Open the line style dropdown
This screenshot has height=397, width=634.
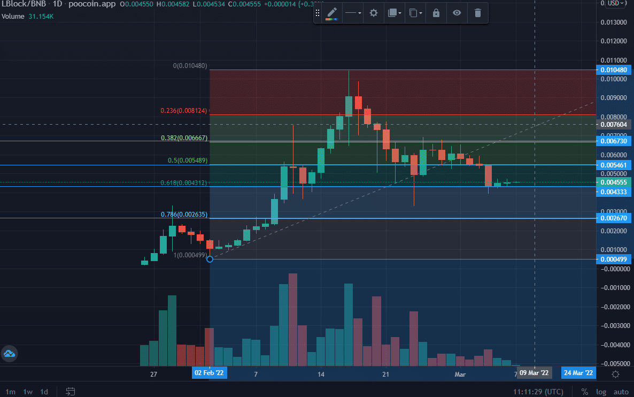click(x=353, y=13)
